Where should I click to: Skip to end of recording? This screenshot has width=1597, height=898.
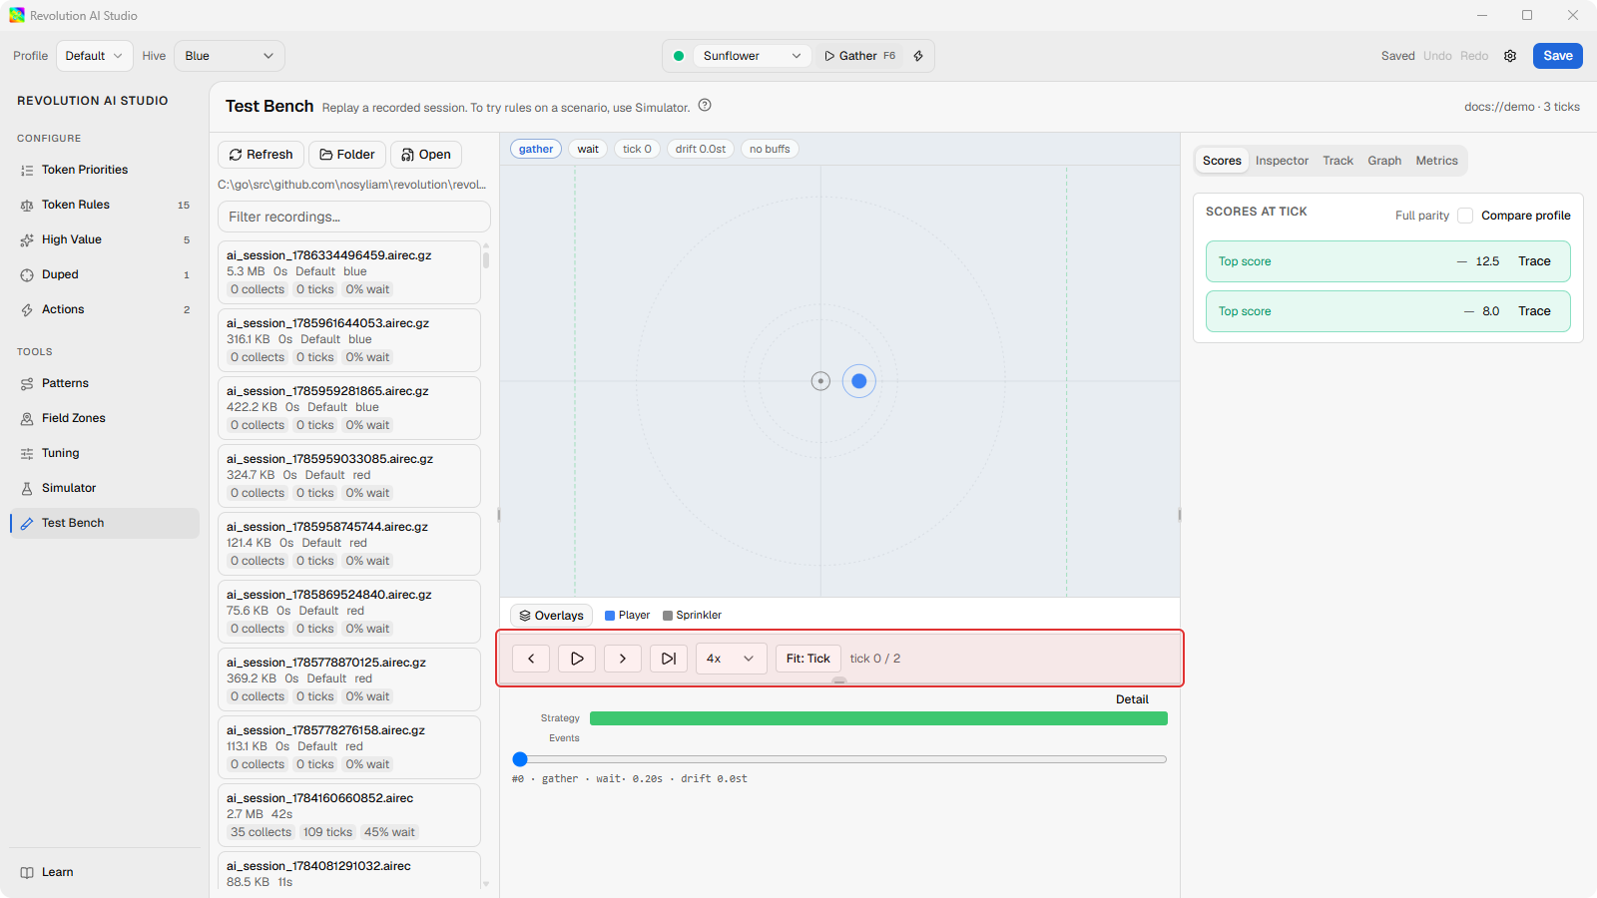(x=669, y=659)
